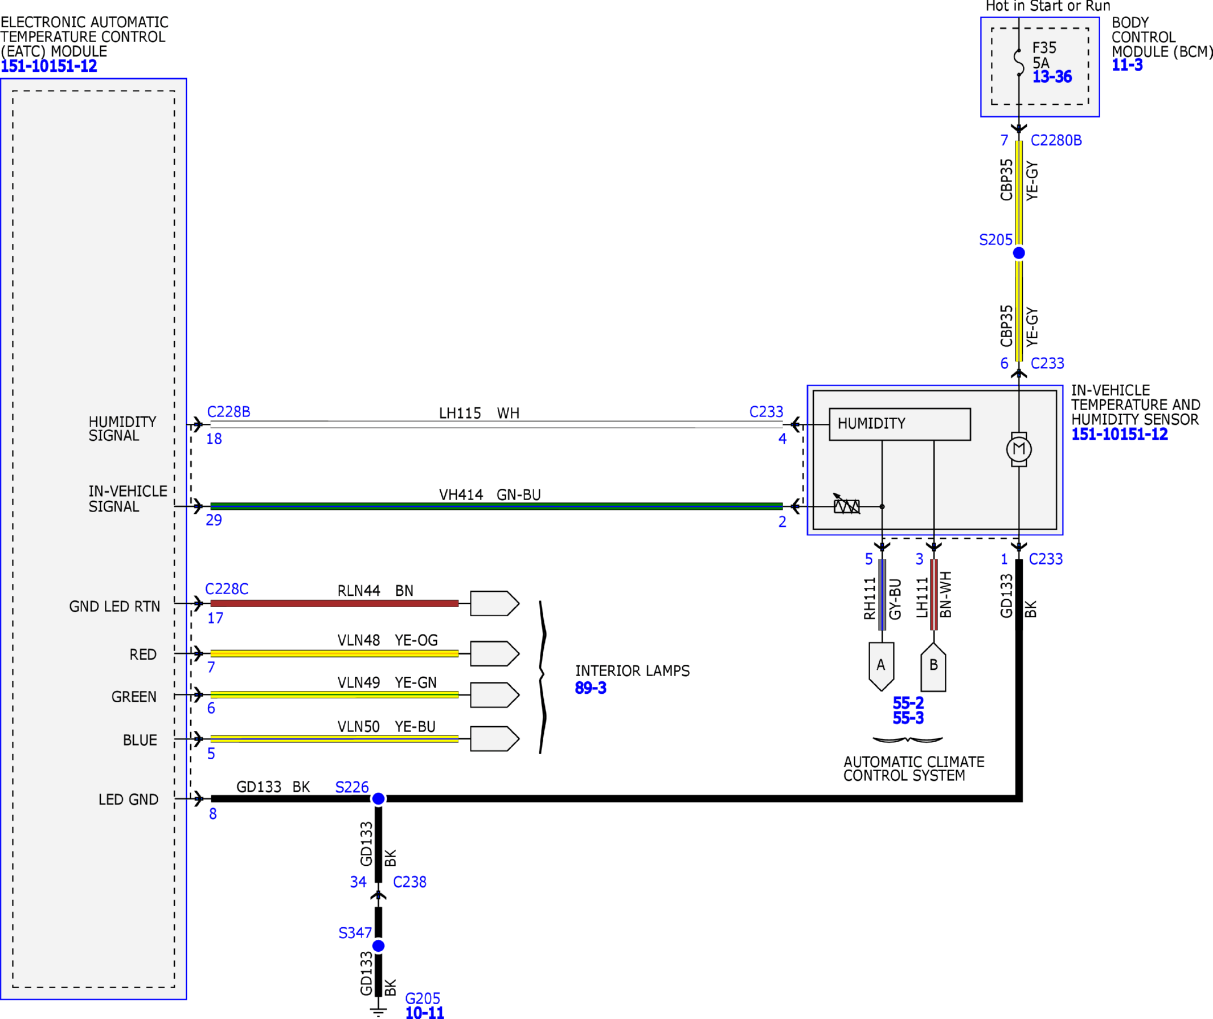1213x1019 pixels.
Task: Click the off-page connector labeled B
Action: click(x=933, y=666)
